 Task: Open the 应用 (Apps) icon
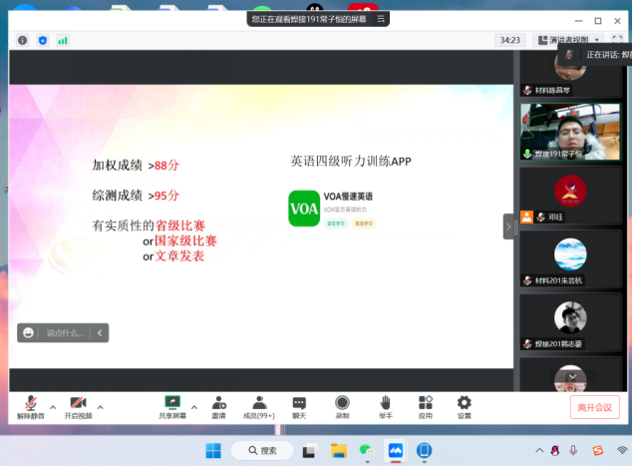[425, 405]
